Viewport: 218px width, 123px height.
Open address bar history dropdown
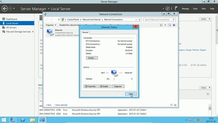136,20
